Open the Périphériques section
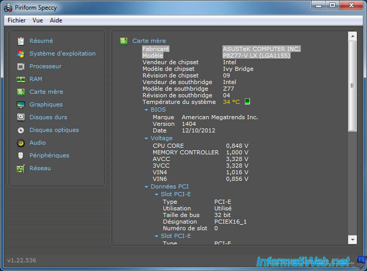 [49, 155]
